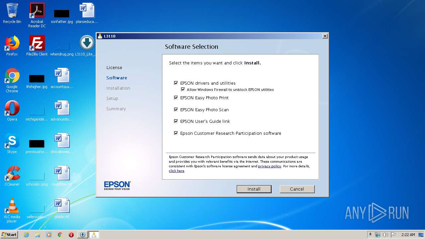Click the L3110 installer taskbar button
The width and height of the screenshot is (425, 239).
pyautogui.click(x=94, y=235)
